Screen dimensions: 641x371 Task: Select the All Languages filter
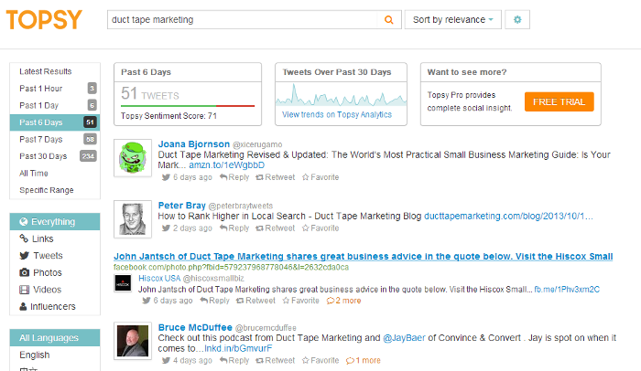tap(55, 338)
